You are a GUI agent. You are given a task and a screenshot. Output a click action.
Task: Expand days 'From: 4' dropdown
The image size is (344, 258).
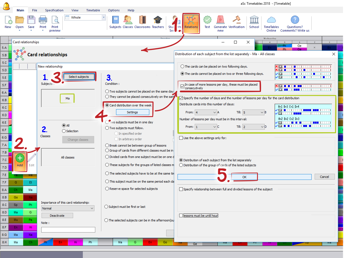click(x=206, y=113)
